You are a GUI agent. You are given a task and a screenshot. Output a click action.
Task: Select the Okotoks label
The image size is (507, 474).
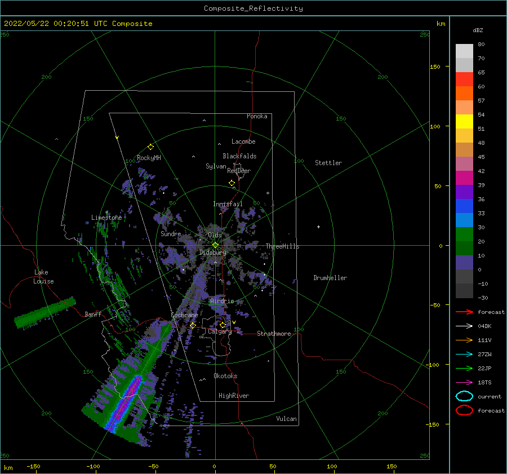226,376
